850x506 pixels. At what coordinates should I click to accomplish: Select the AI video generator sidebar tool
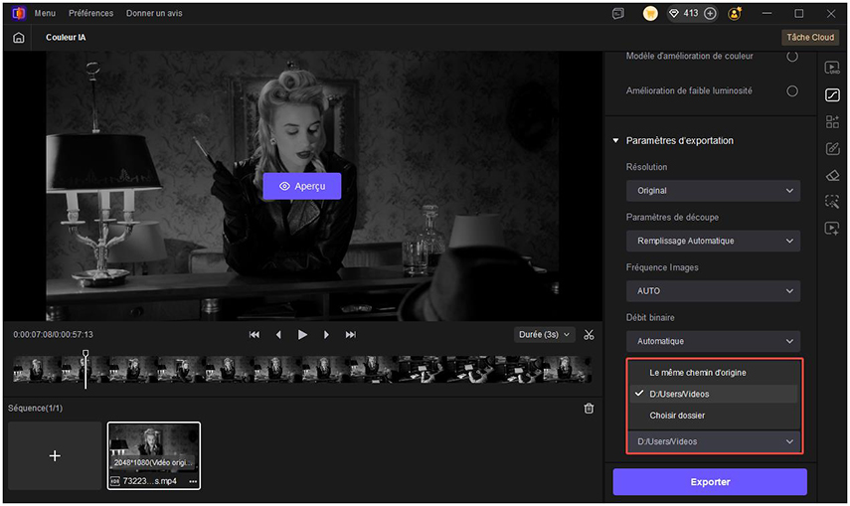832,229
